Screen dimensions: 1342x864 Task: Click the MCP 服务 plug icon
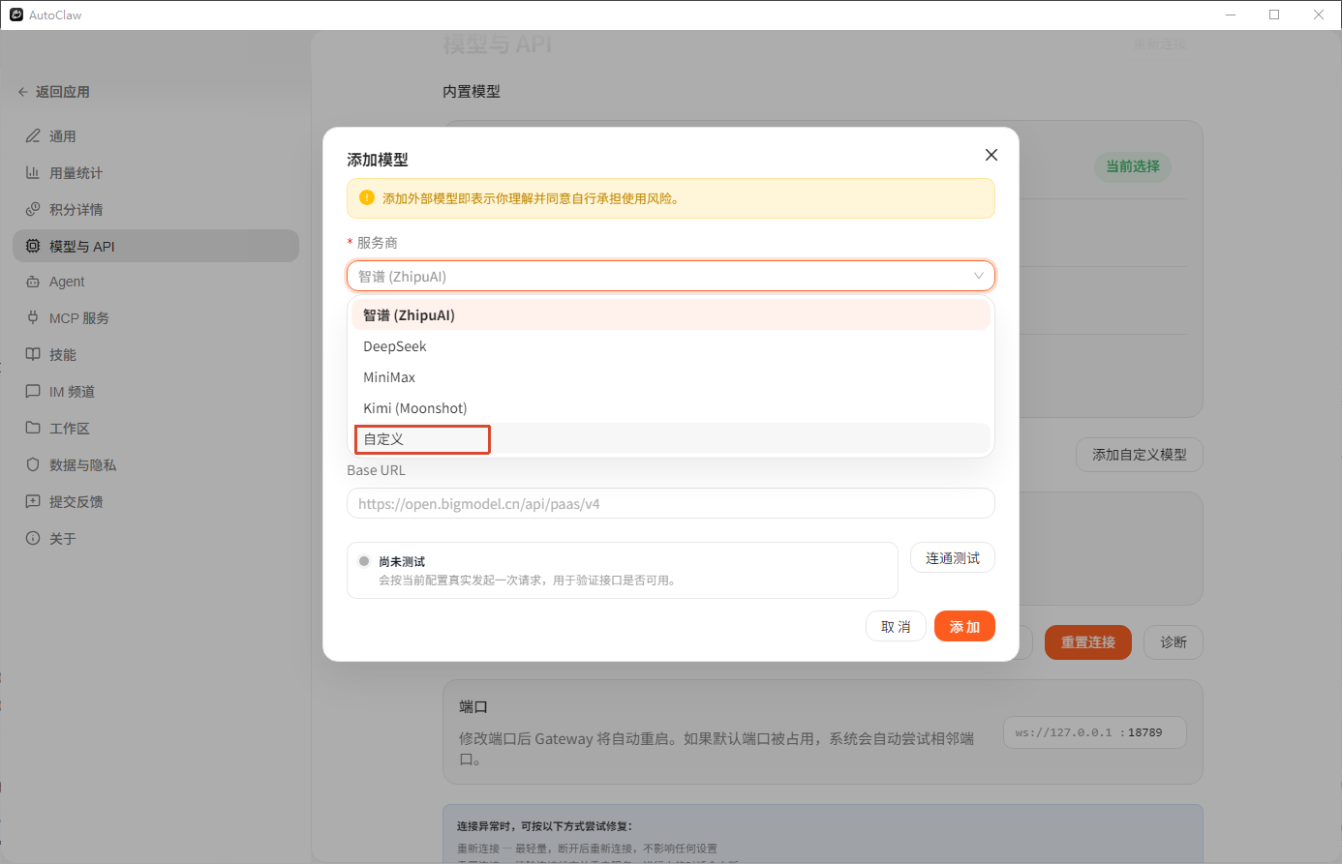tap(33, 318)
